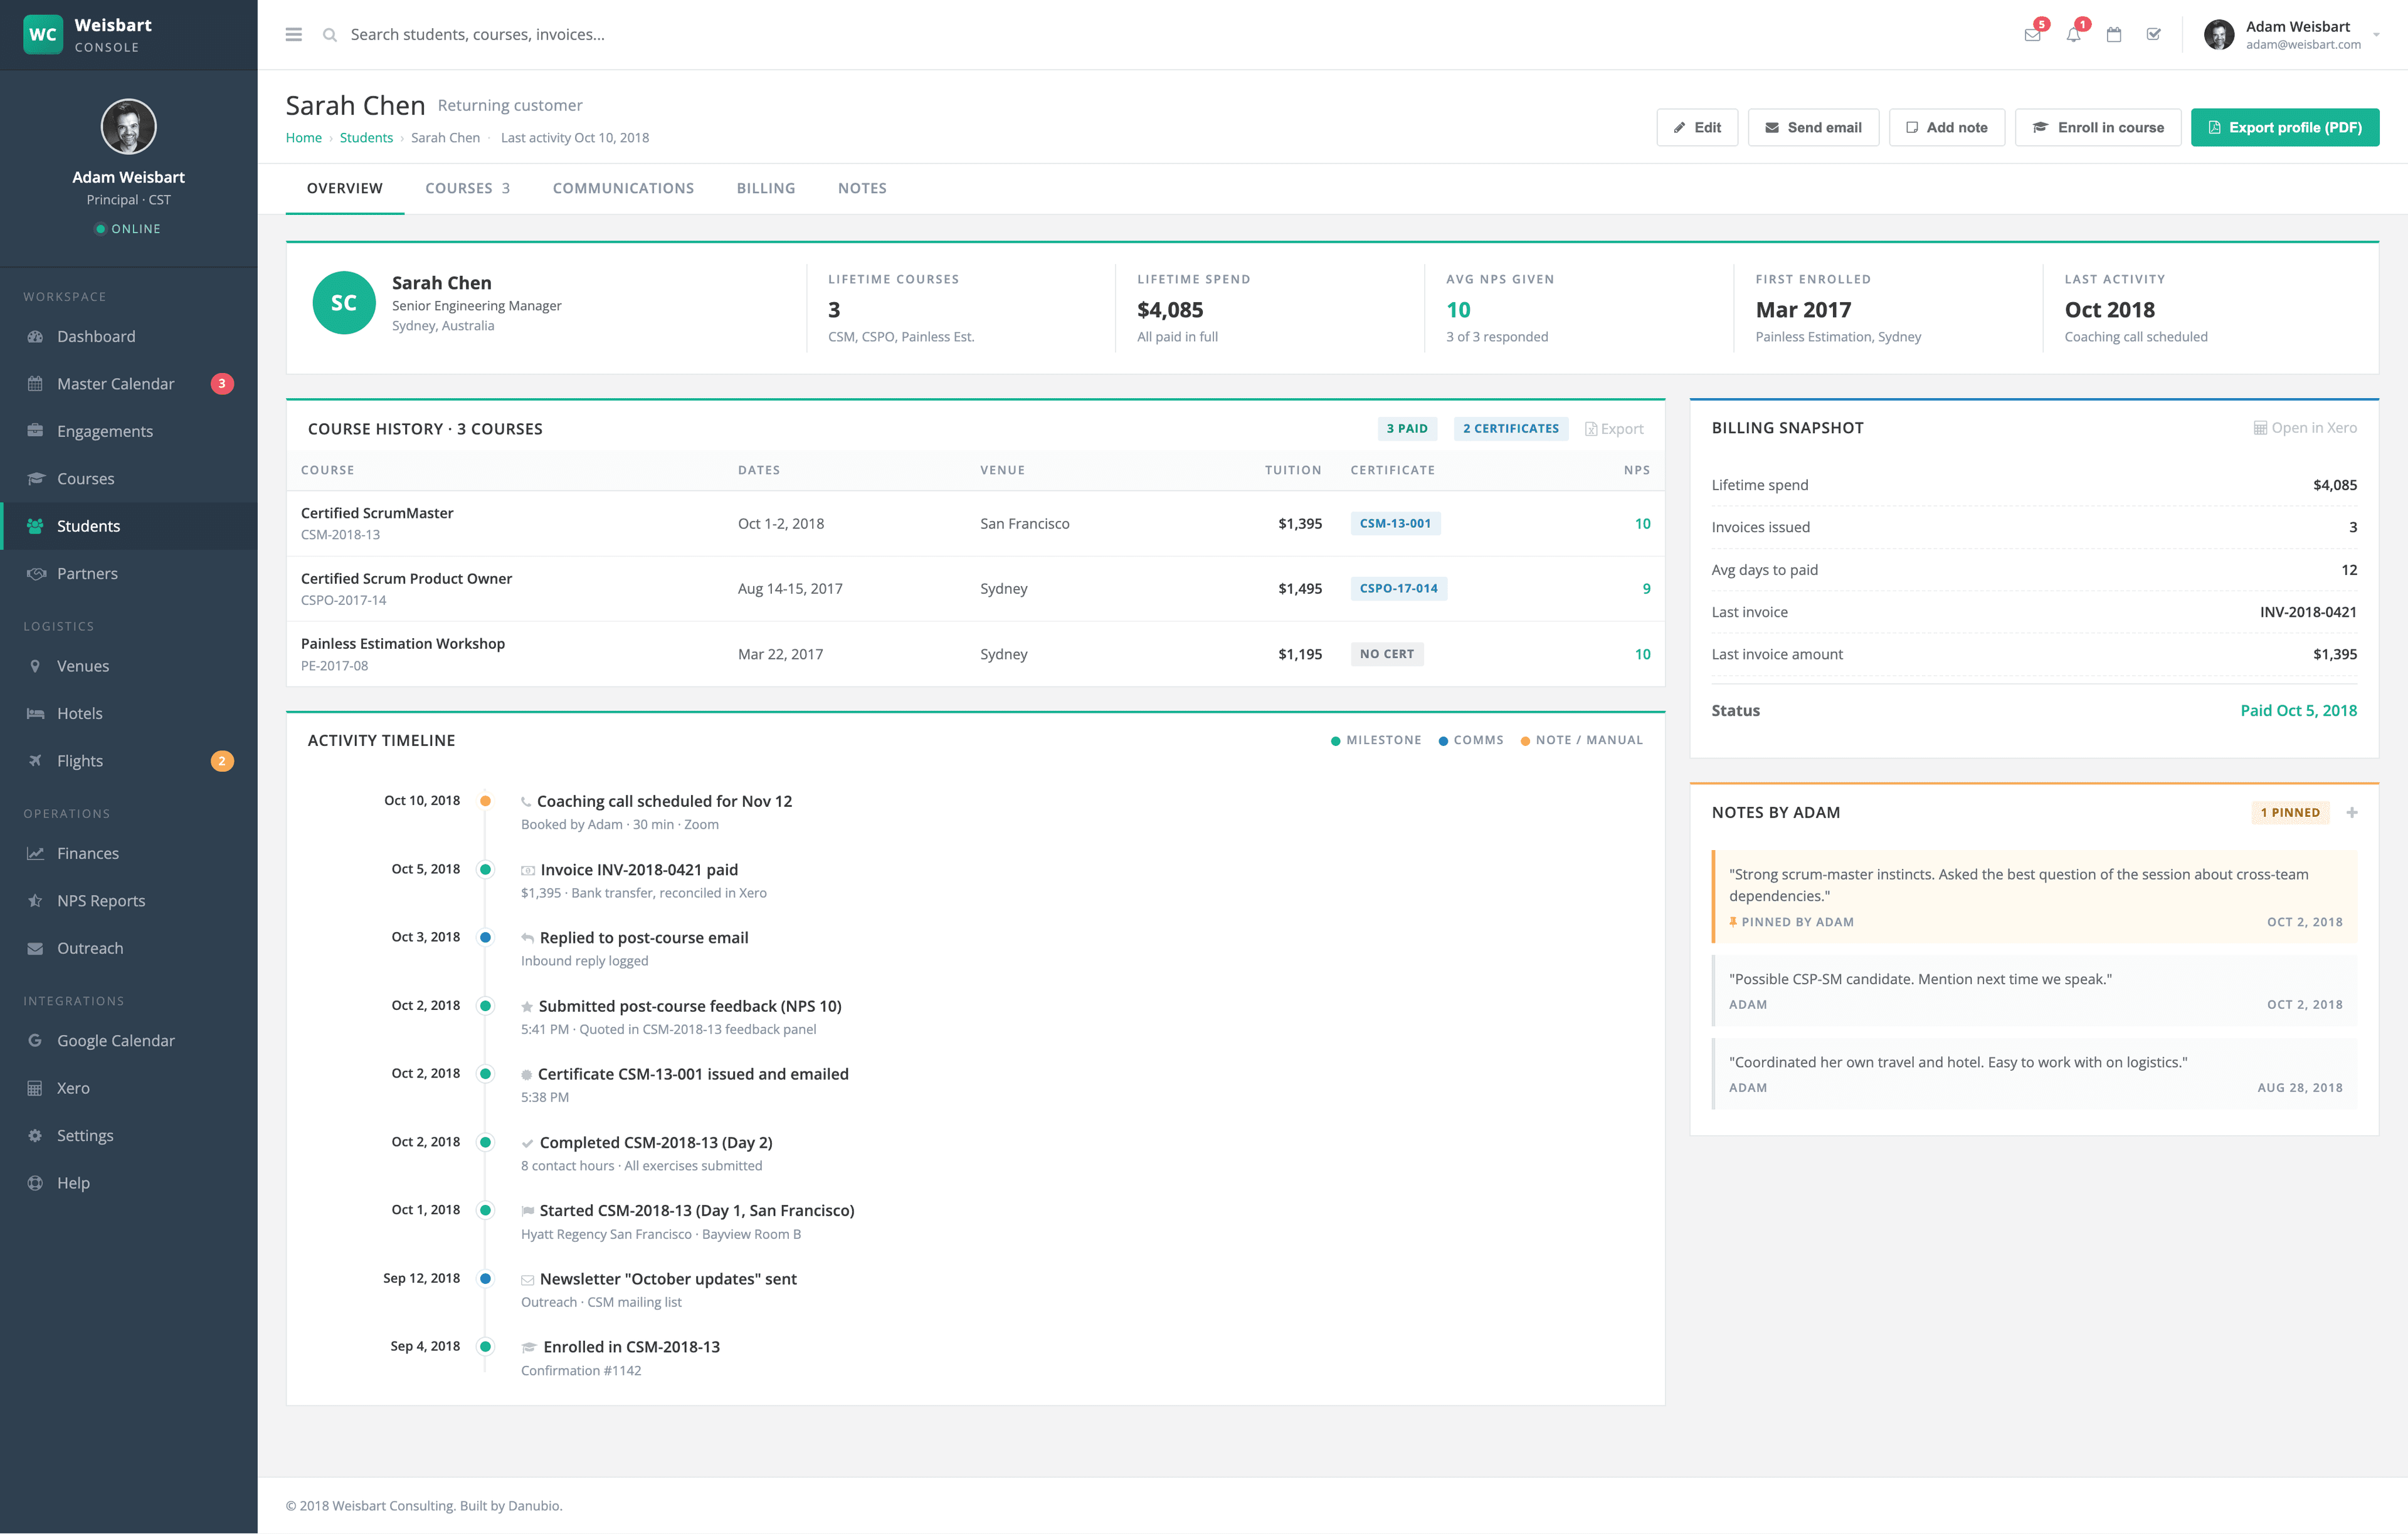Viewport: 2408px width, 1534px height.
Task: Select Students in sidebar
Action: [x=128, y=526]
